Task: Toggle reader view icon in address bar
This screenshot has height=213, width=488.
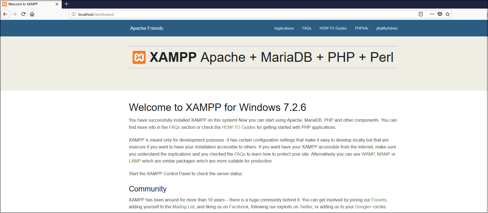Action: 421,14
